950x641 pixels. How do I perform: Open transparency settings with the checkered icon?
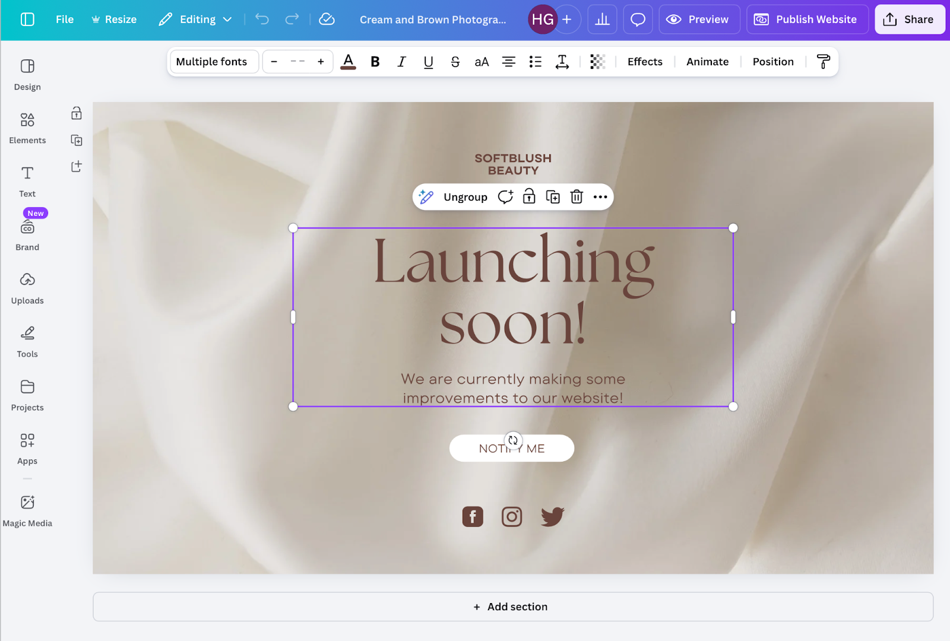tap(597, 61)
